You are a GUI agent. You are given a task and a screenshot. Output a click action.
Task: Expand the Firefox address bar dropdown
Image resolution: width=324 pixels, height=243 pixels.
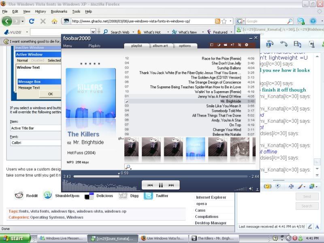pos(230,21)
